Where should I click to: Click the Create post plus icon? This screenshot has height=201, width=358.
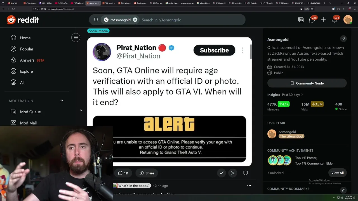(x=323, y=20)
